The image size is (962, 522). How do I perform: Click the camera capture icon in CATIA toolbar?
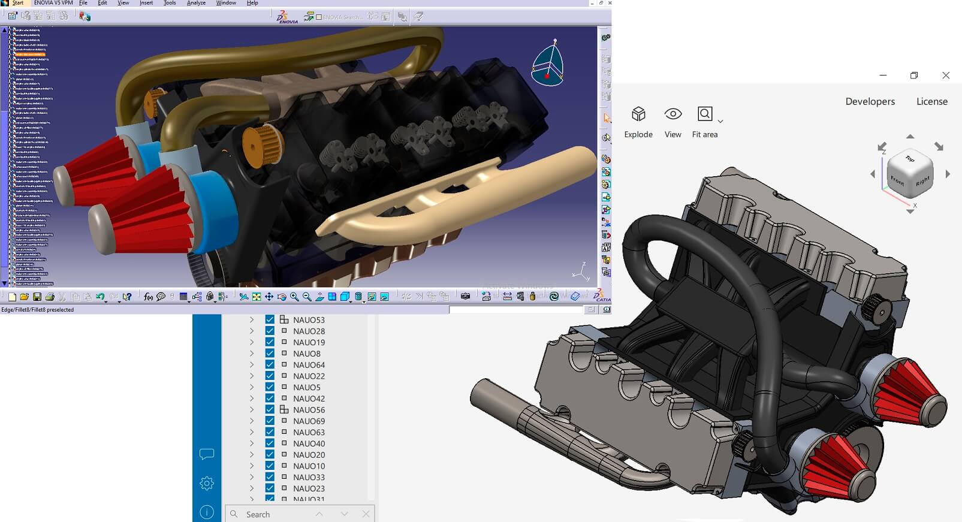point(465,296)
